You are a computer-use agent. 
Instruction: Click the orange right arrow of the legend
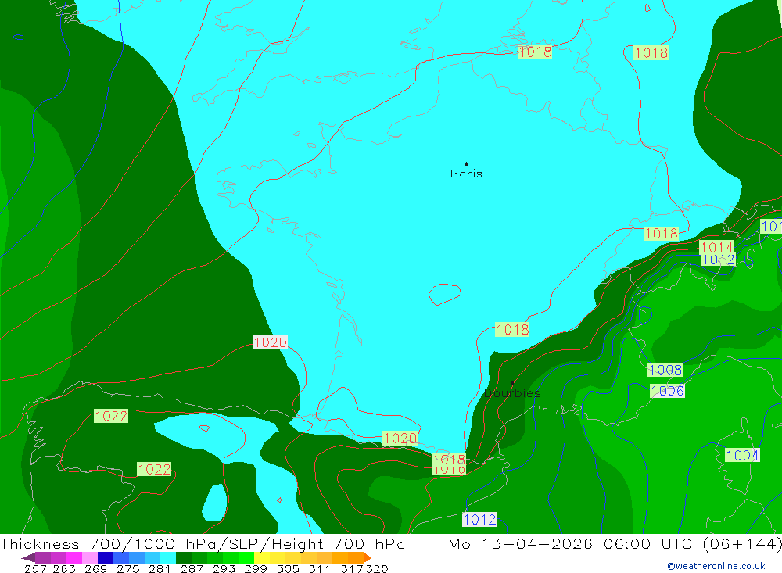pyautogui.click(x=368, y=557)
